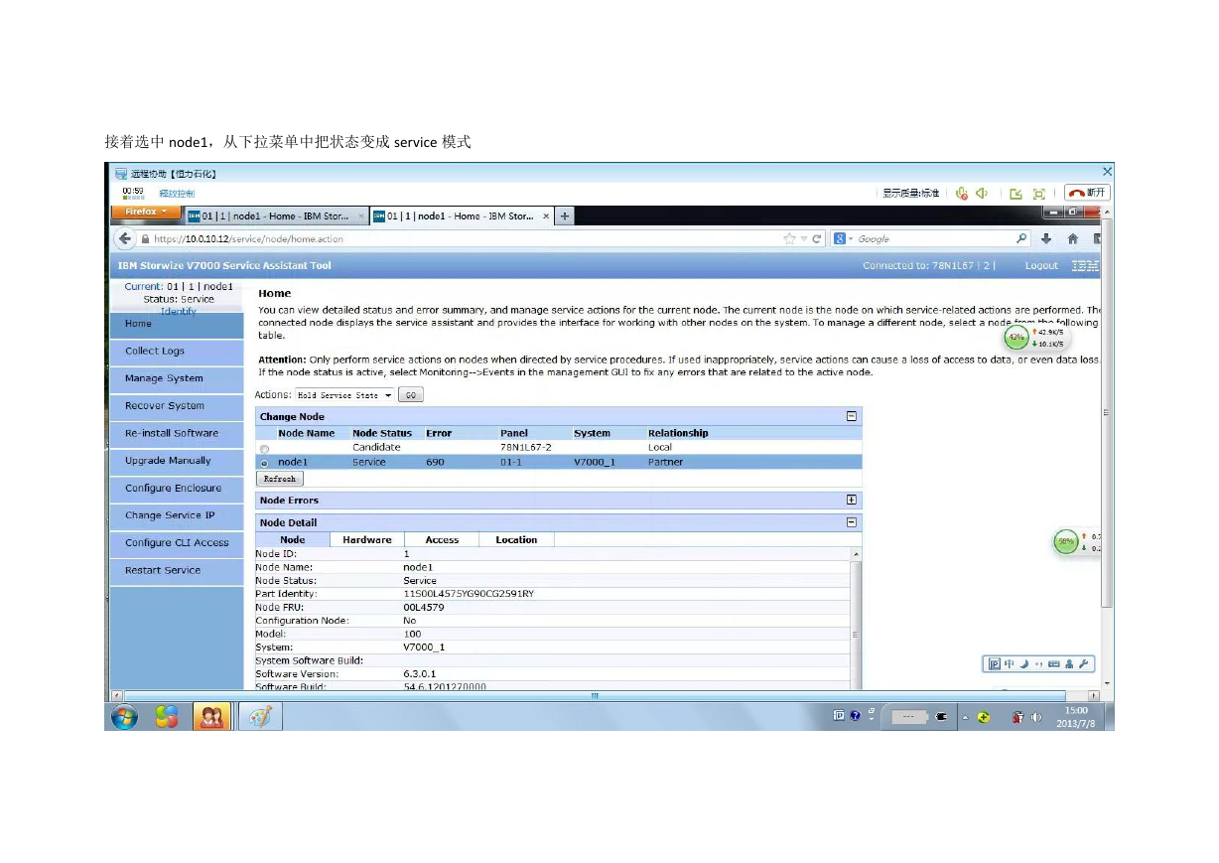This screenshot has height=863, width=1219.
Task: Close the second 'node1 - Home' tab
Action: tap(546, 216)
